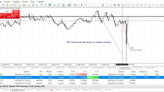Switch chart to bar chart icon
The height and width of the screenshot is (92, 164).
[29, 5]
